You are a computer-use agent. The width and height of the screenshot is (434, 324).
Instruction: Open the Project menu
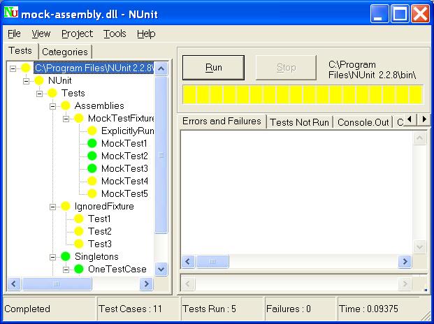(x=77, y=34)
